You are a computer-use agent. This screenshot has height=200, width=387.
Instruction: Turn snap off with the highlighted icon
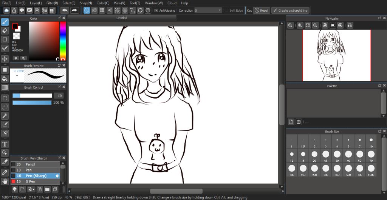[x=87, y=10]
